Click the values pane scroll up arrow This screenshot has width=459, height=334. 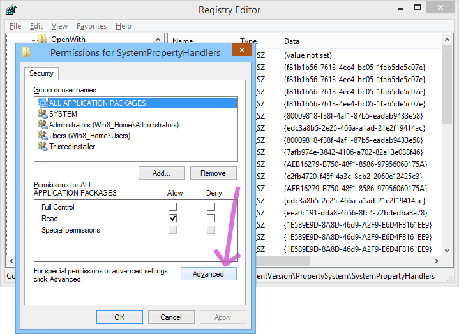click(x=447, y=40)
